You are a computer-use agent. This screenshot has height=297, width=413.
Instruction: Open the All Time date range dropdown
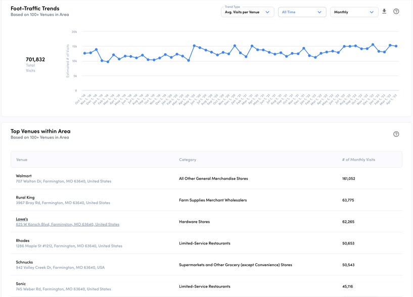[x=301, y=12]
